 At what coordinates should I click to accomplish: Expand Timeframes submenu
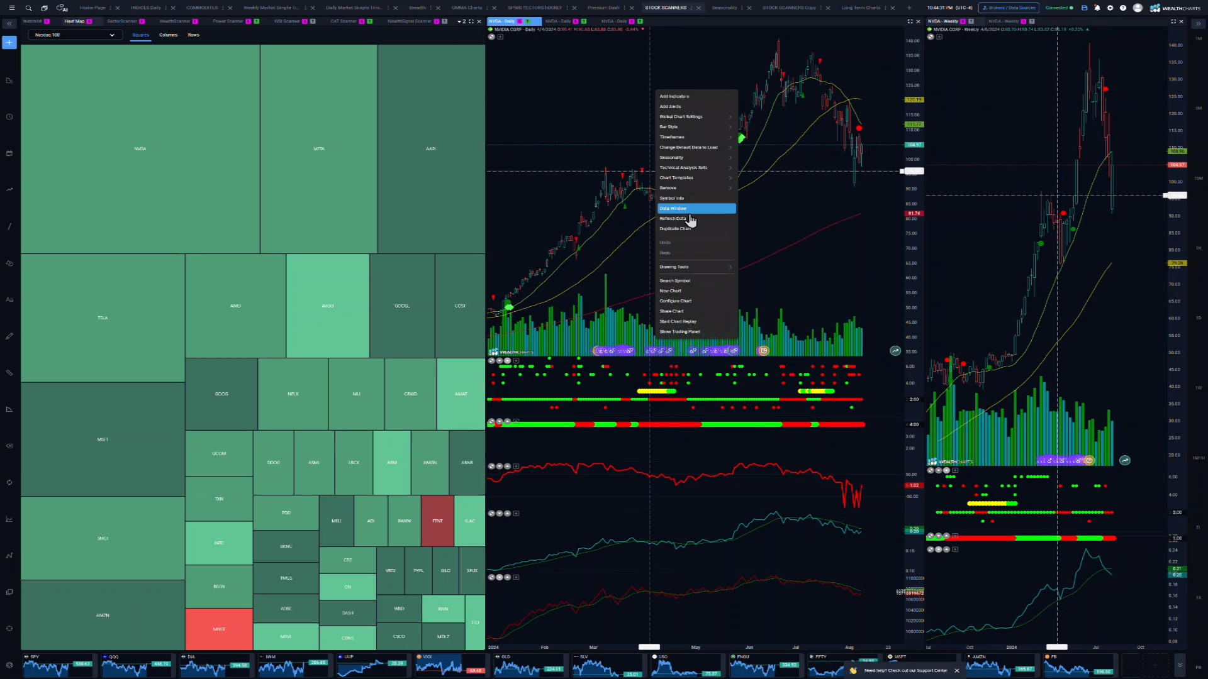[696, 137]
